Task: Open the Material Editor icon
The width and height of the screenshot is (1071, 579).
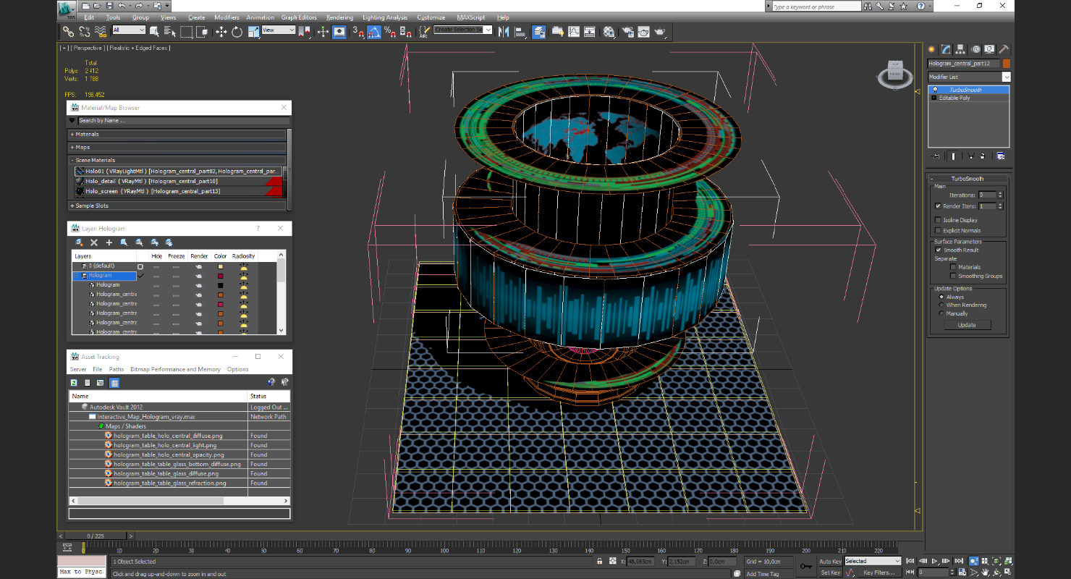Action: coord(609,32)
